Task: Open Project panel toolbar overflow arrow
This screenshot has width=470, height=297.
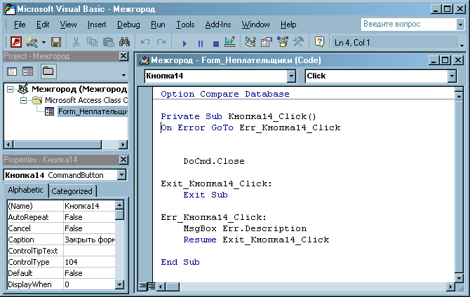Action: (x=123, y=75)
